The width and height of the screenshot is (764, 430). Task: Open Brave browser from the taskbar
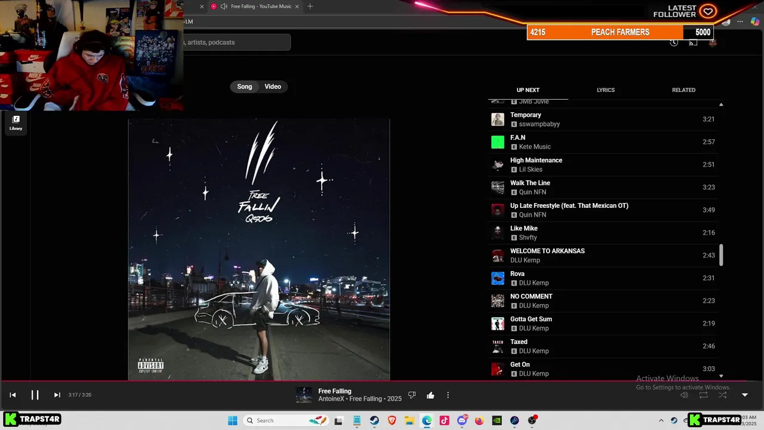click(x=392, y=420)
